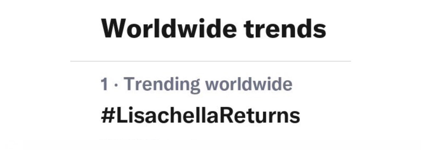Open the #LisachellaReturns trending hashtag

pyautogui.click(x=200, y=115)
